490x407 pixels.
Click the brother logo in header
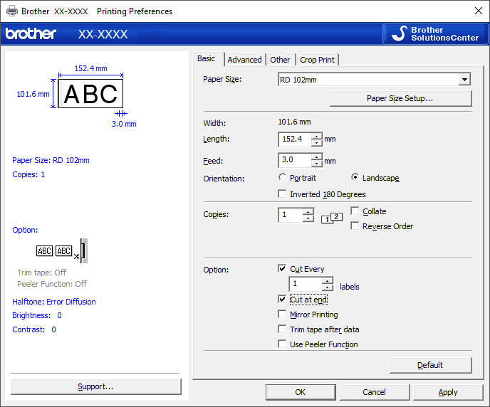(31, 33)
